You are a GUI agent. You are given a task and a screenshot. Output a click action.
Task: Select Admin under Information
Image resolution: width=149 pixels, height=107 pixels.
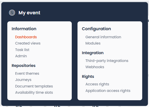click(21, 56)
